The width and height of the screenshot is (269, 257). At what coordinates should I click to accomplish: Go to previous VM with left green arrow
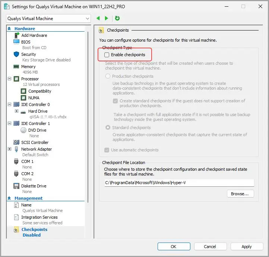[98, 18]
